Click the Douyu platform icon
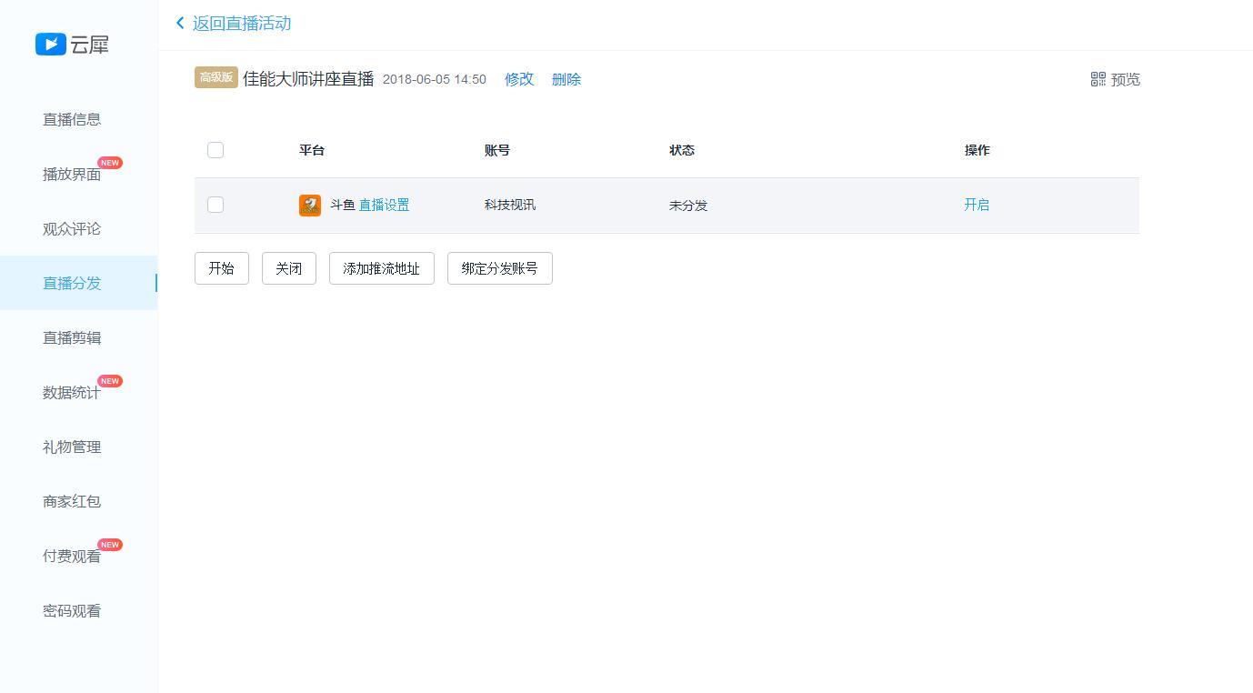This screenshot has height=693, width=1253. coord(310,206)
